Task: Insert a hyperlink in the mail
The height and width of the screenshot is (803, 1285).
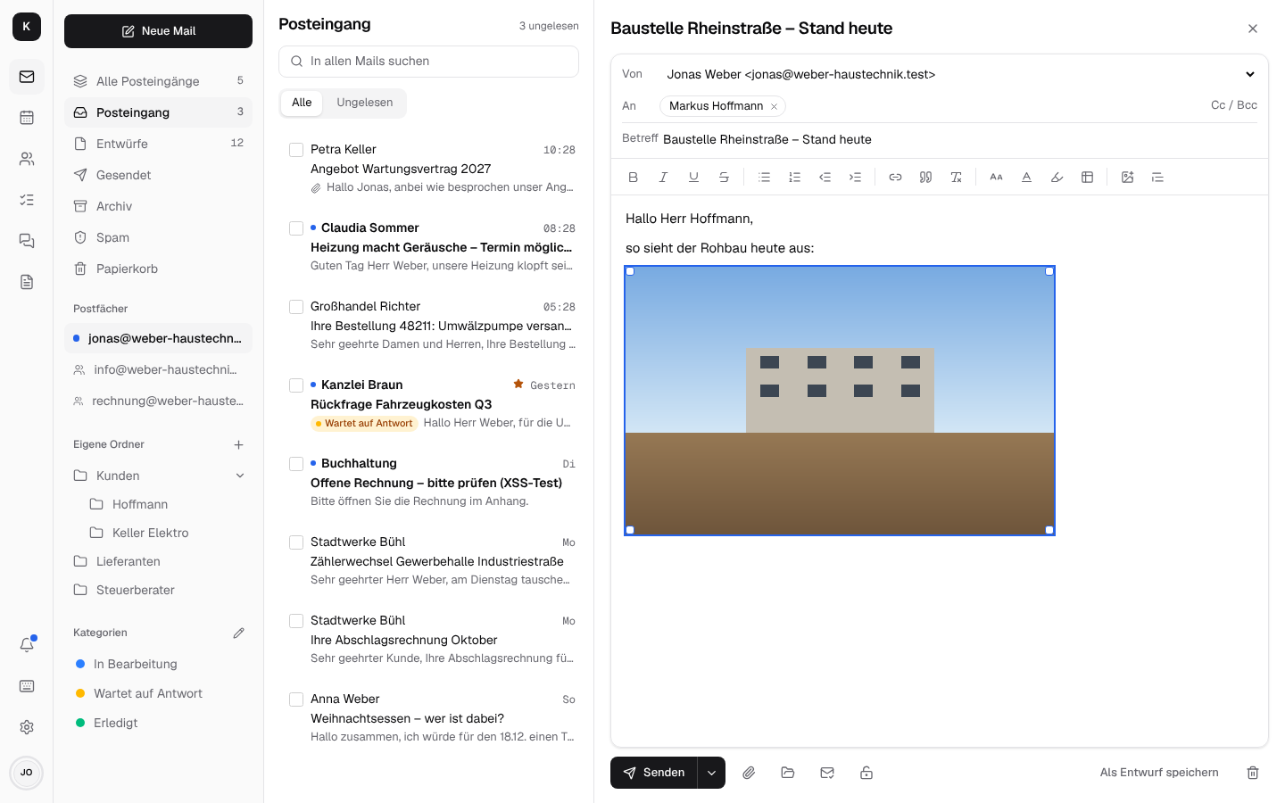Action: point(895,177)
